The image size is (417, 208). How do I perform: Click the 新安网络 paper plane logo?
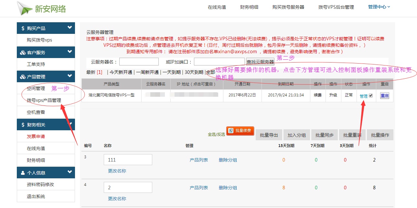25,8
